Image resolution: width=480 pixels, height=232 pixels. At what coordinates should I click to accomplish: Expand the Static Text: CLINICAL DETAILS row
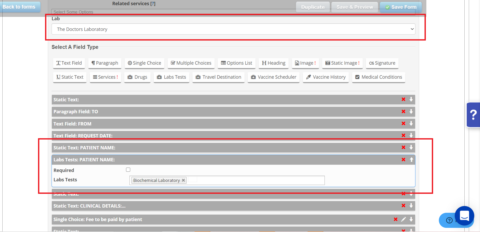coord(411,206)
